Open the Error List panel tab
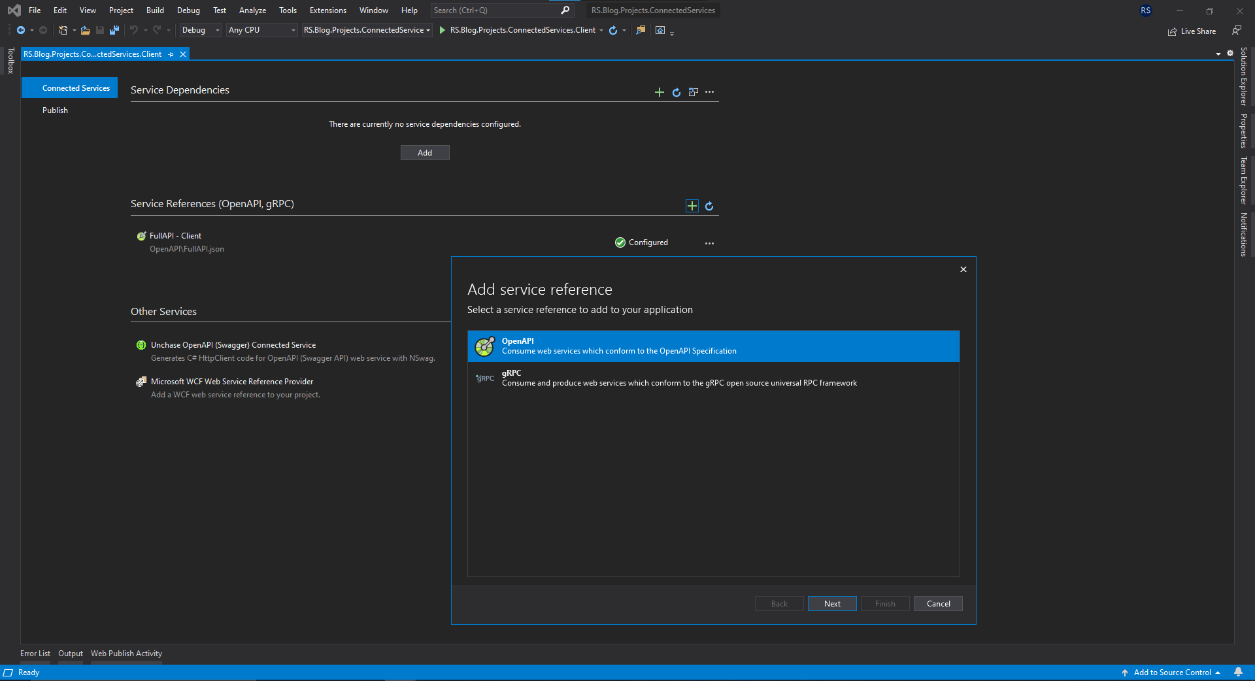The width and height of the screenshot is (1255, 681). tap(35, 654)
